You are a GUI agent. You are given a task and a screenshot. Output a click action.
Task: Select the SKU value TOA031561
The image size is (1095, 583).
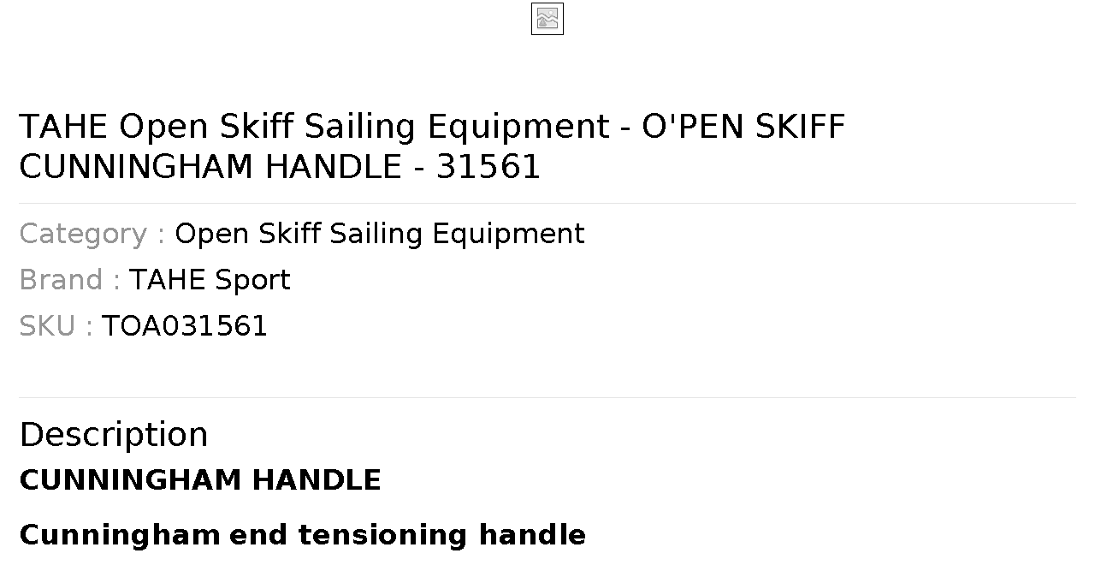185,326
